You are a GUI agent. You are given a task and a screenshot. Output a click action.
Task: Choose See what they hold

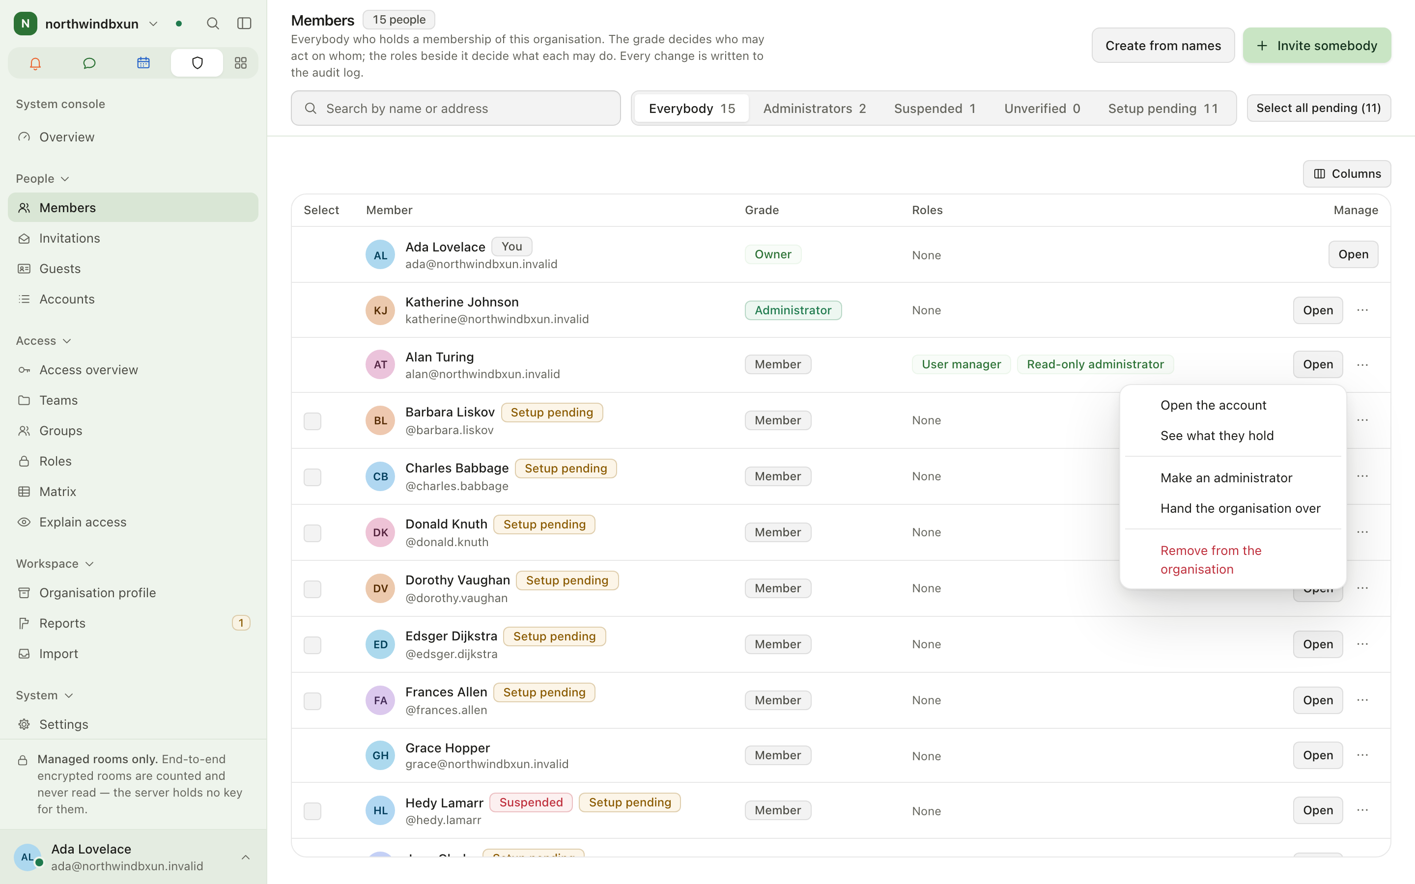[x=1233, y=436]
